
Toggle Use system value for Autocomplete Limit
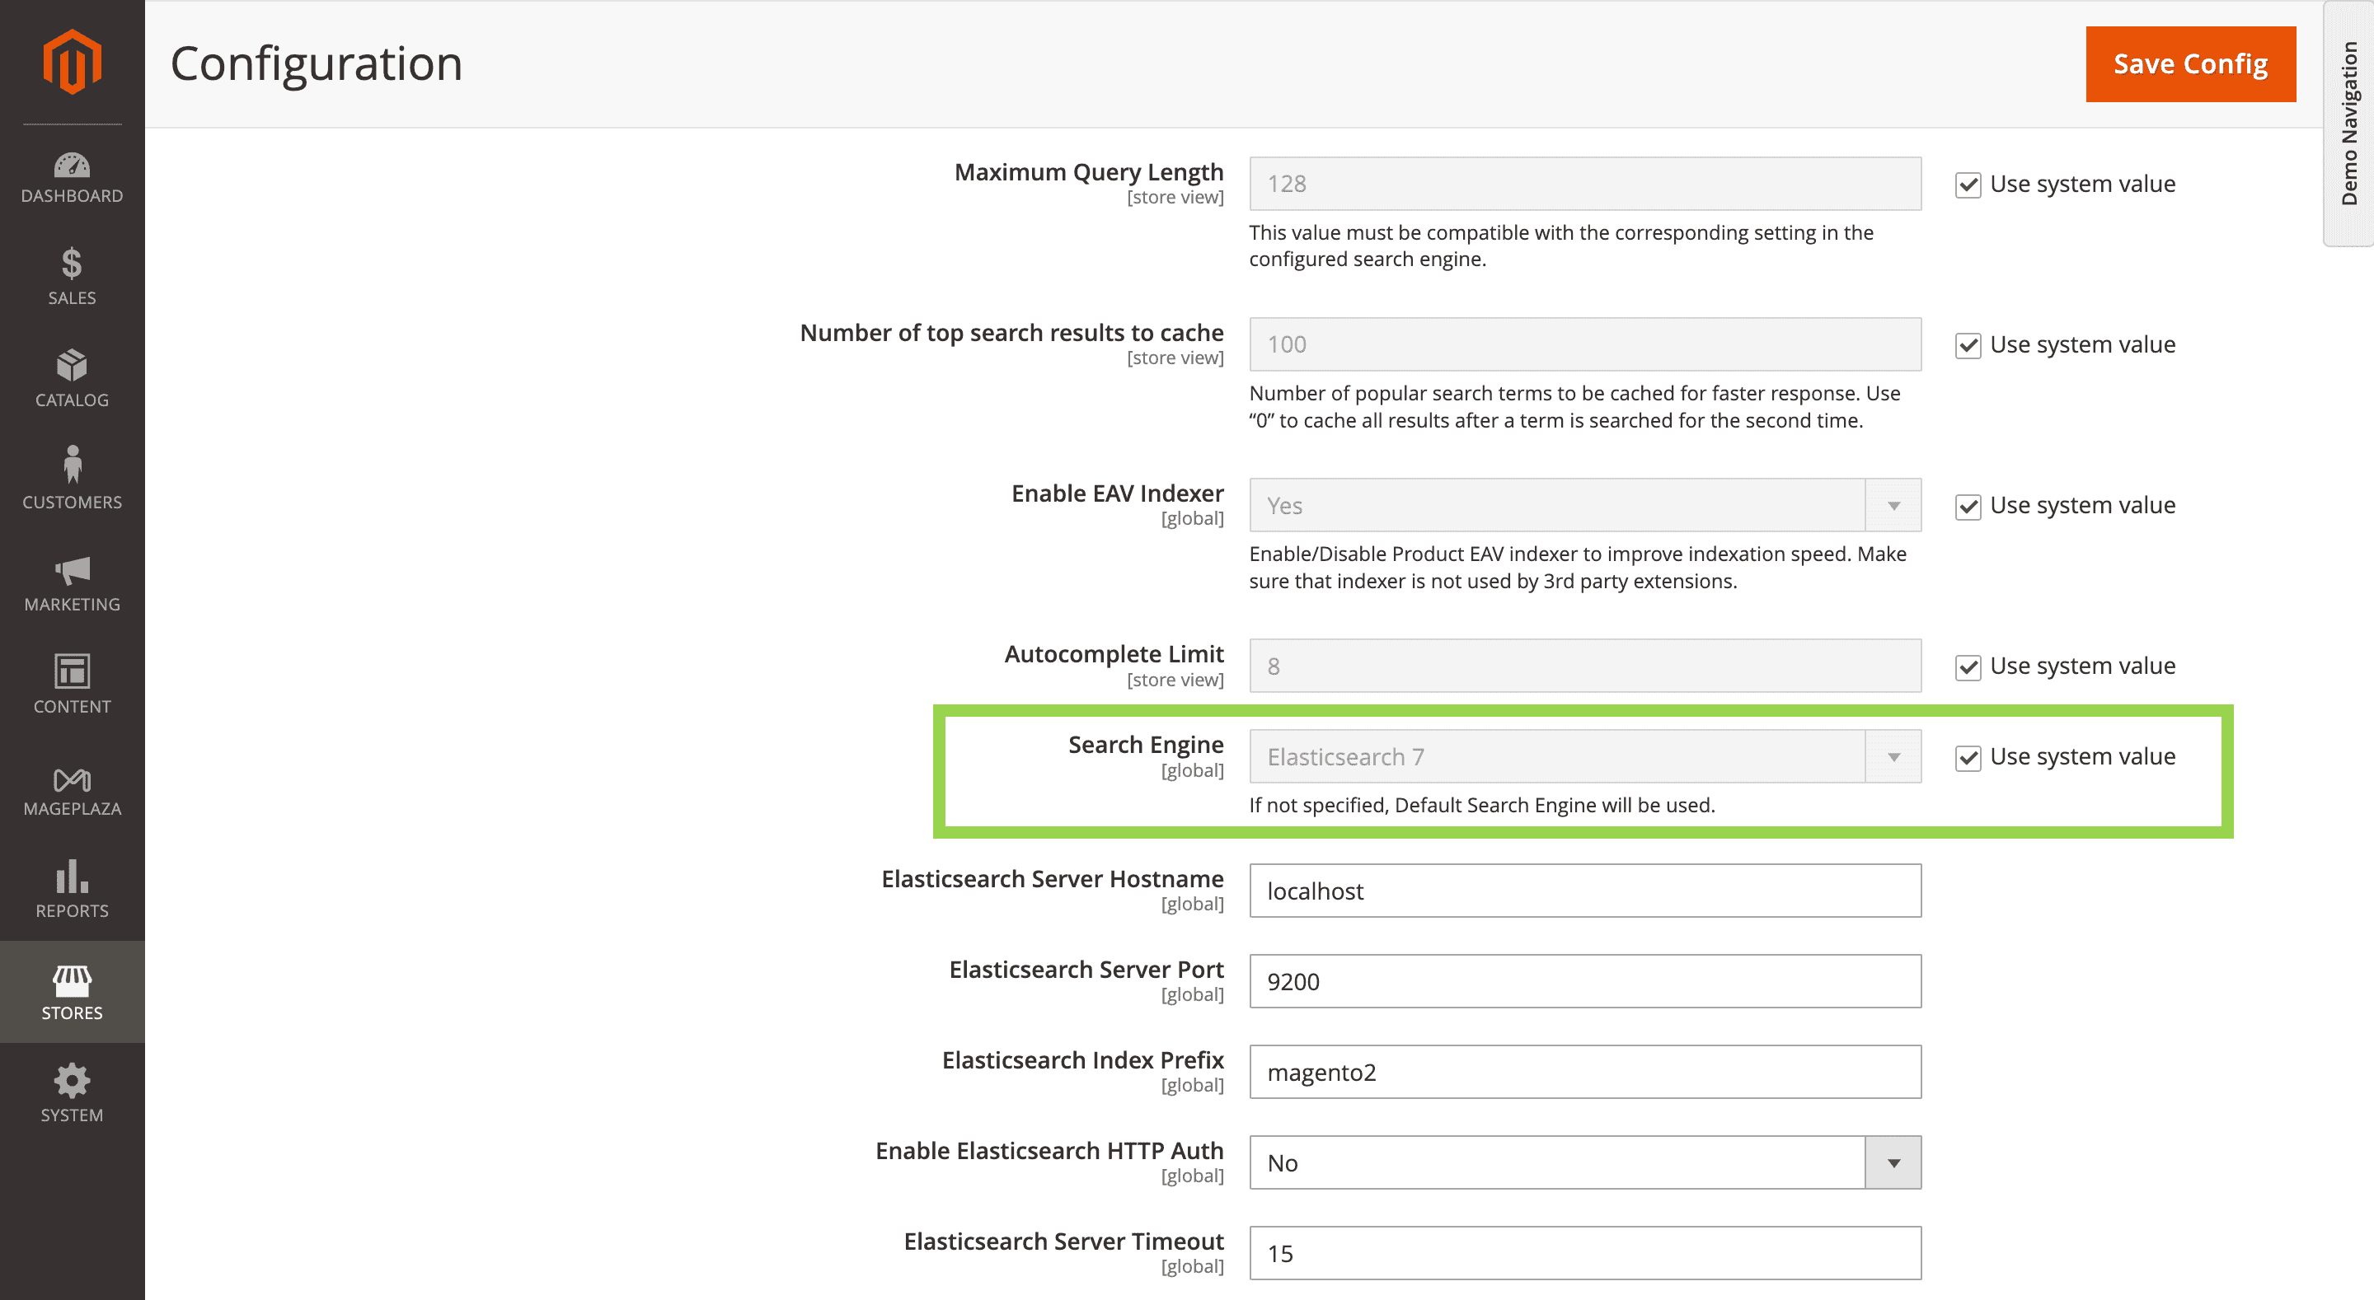[x=1968, y=666]
